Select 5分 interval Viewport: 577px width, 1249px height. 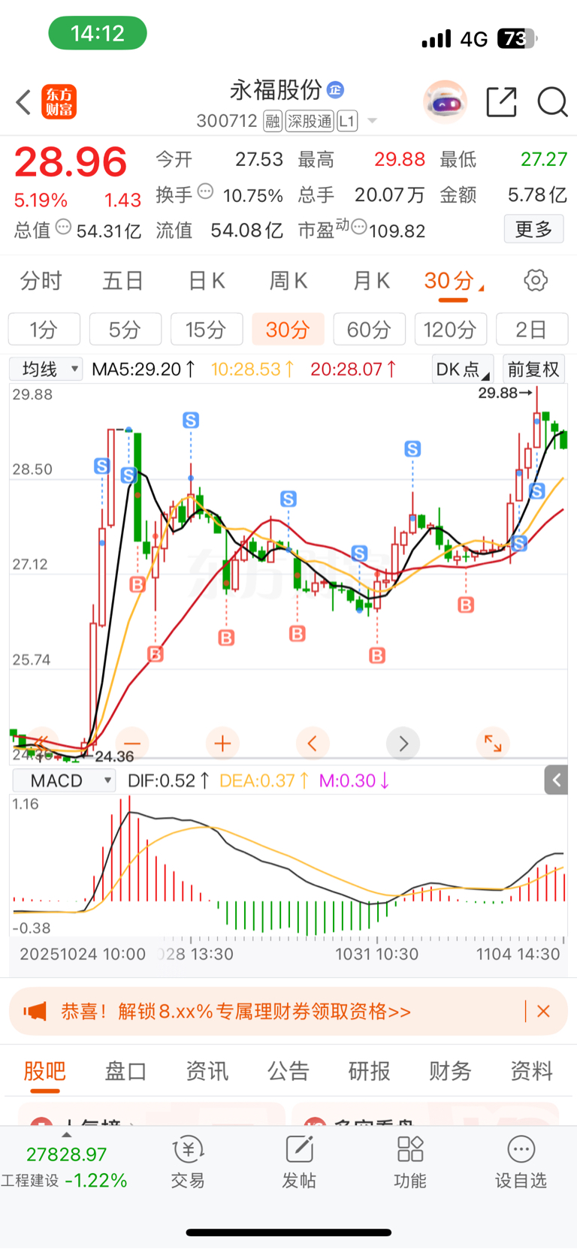pyautogui.click(x=125, y=329)
